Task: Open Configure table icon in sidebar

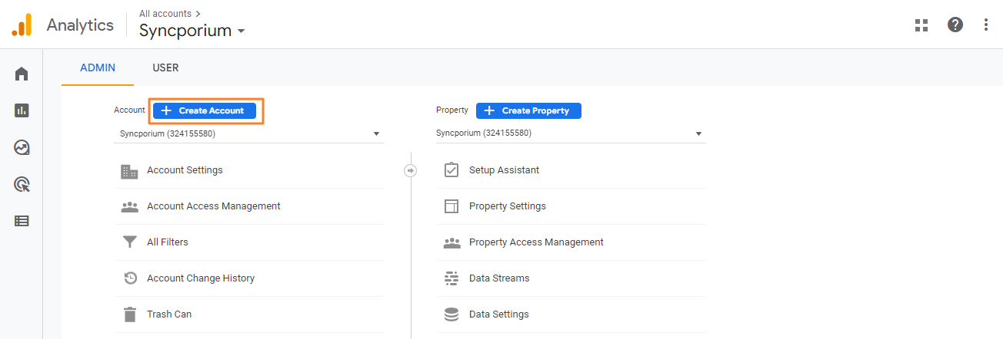Action: coord(22,221)
